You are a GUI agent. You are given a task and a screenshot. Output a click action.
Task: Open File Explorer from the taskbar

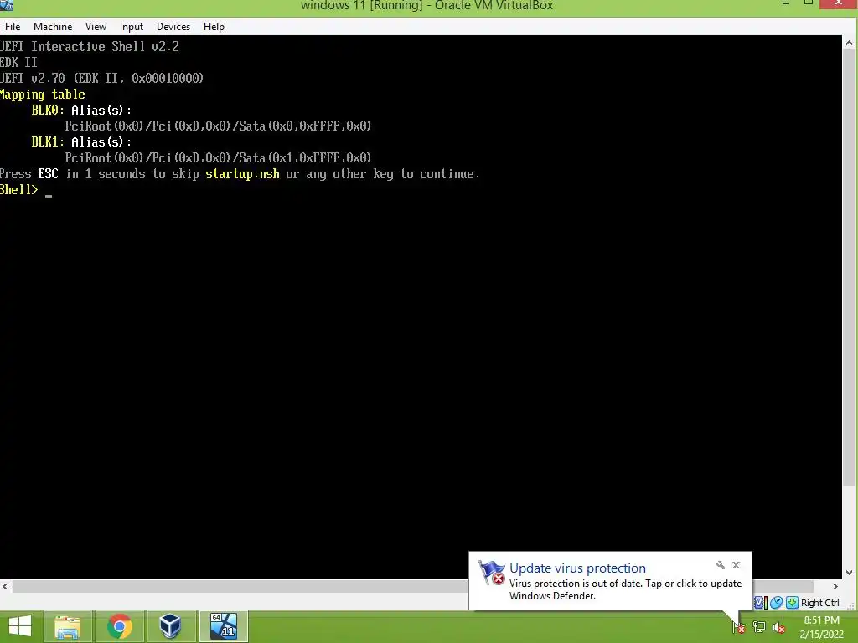click(67, 626)
